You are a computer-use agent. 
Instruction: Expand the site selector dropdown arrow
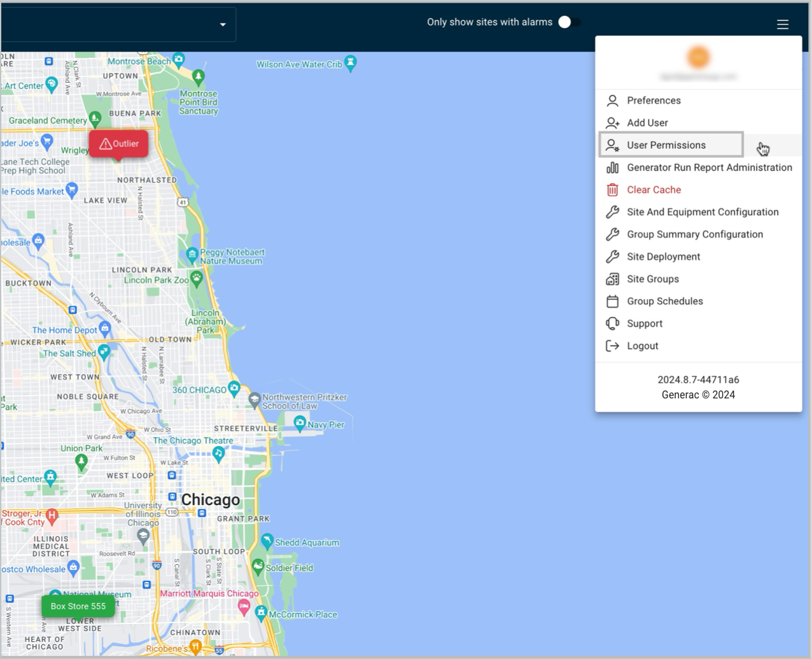click(x=223, y=25)
